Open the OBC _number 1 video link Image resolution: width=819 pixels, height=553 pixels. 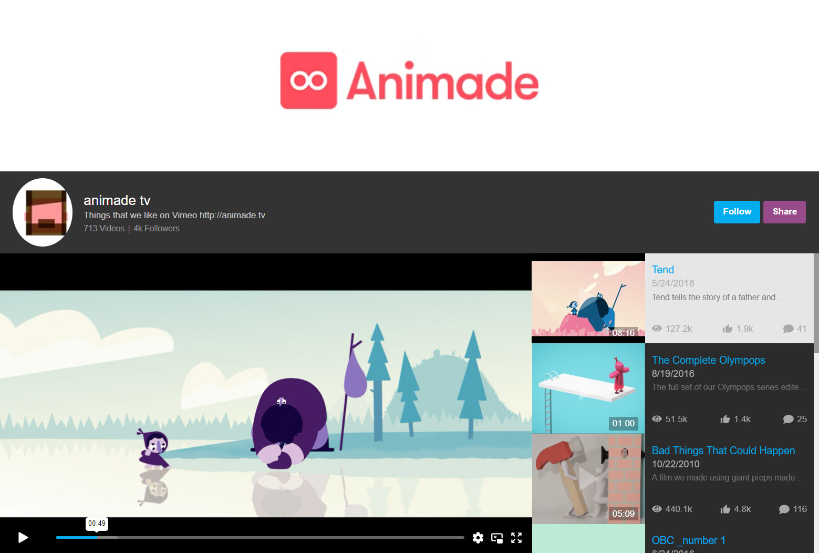tap(688, 540)
